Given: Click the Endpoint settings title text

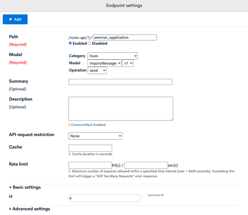Looking at the screenshot, I should (x=124, y=5).
